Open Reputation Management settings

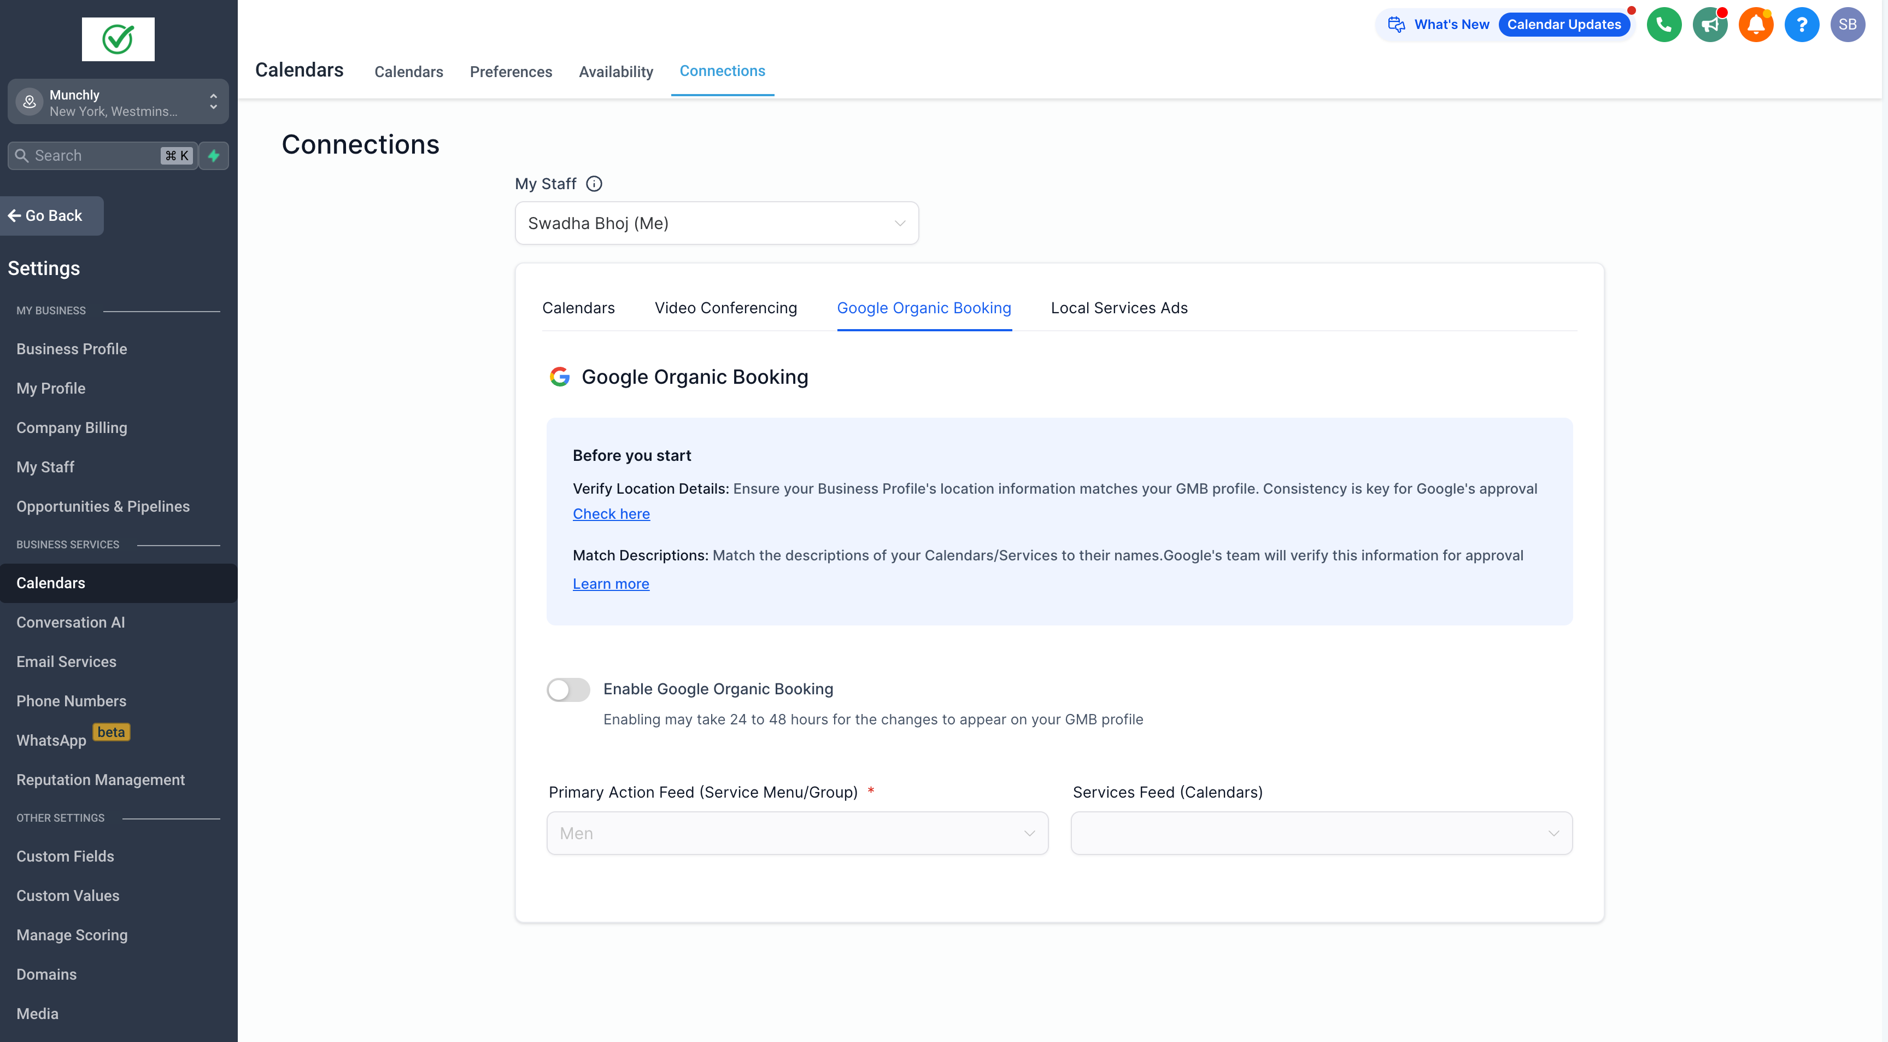pyautogui.click(x=101, y=780)
